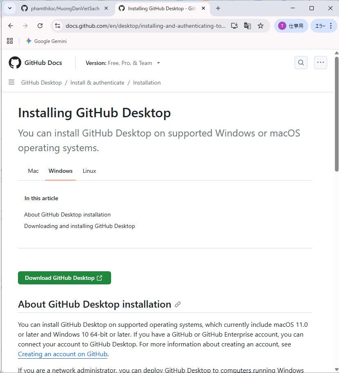Image resolution: width=339 pixels, height=373 pixels.
Task: Open the 仕事用 profile button
Action: (291, 26)
